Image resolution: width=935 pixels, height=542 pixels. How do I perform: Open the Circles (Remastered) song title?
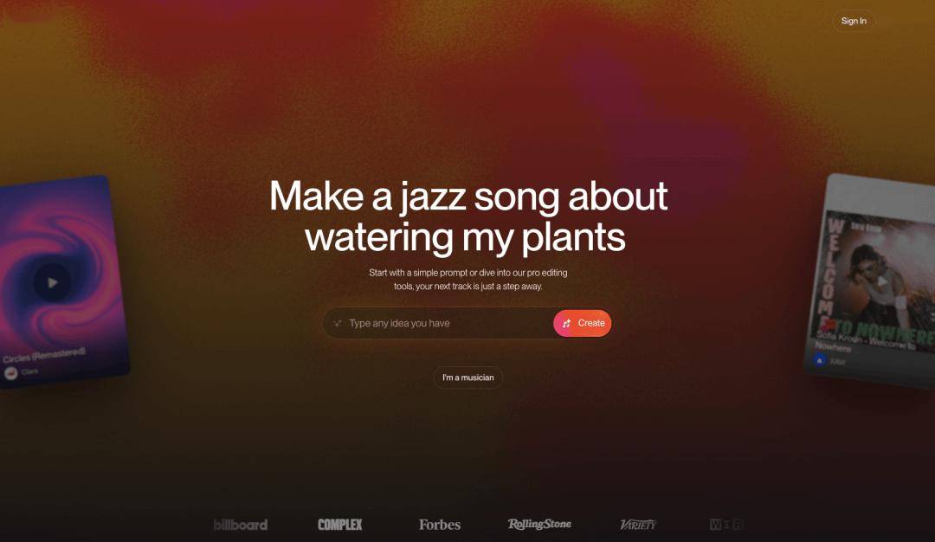click(x=44, y=355)
